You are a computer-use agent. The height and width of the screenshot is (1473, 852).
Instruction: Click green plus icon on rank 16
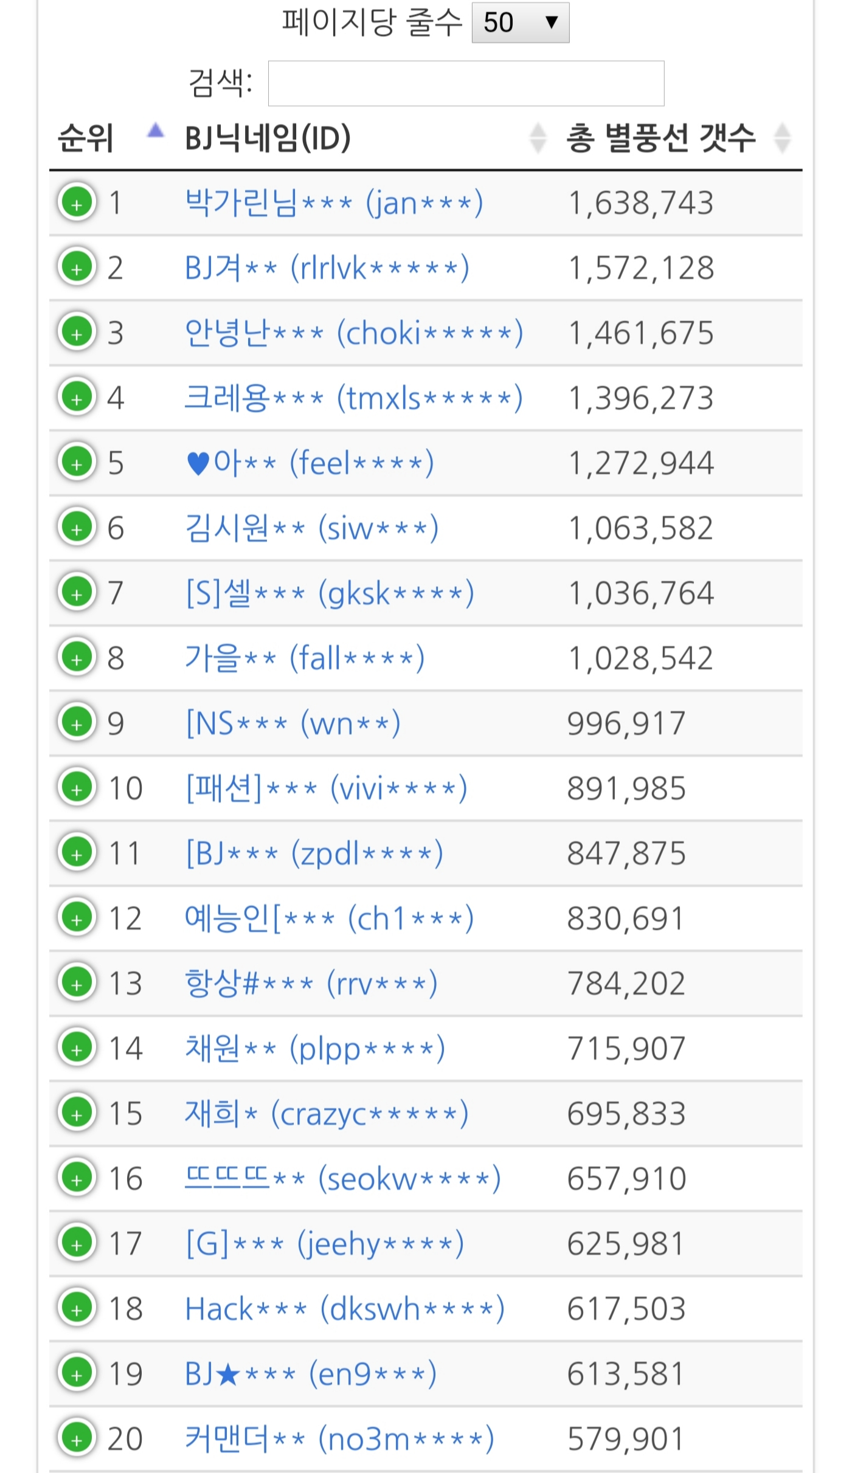pos(77,1178)
